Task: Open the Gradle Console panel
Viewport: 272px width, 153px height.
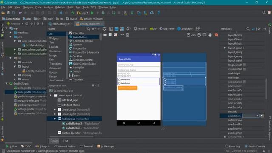Action: 255,147
